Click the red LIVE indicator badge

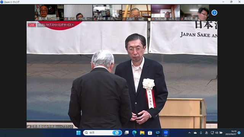pos(32,25)
